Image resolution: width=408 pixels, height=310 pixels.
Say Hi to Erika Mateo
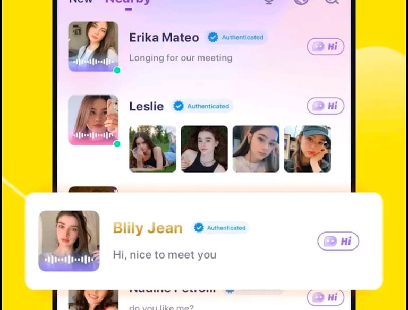[x=325, y=47]
